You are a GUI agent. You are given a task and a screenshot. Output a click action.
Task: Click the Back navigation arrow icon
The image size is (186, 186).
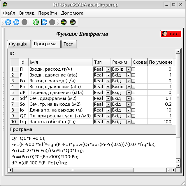(x=16, y=22)
